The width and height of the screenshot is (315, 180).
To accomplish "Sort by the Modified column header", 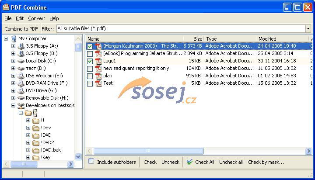I will click(283, 39).
